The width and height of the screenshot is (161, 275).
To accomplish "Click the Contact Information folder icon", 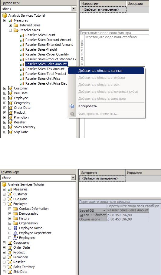I will (15, 209).
